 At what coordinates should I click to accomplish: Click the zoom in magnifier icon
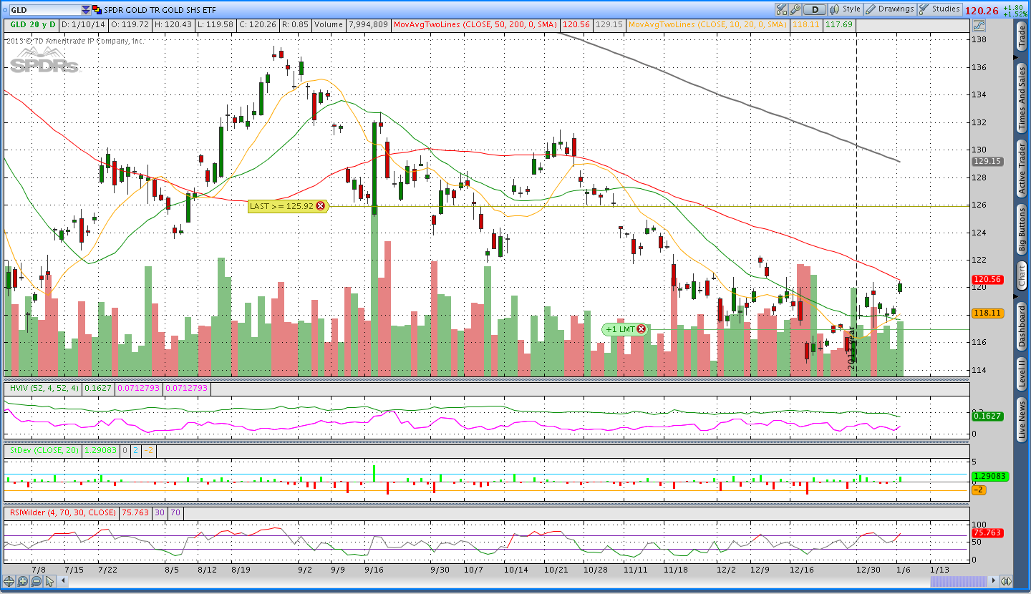(x=22, y=581)
